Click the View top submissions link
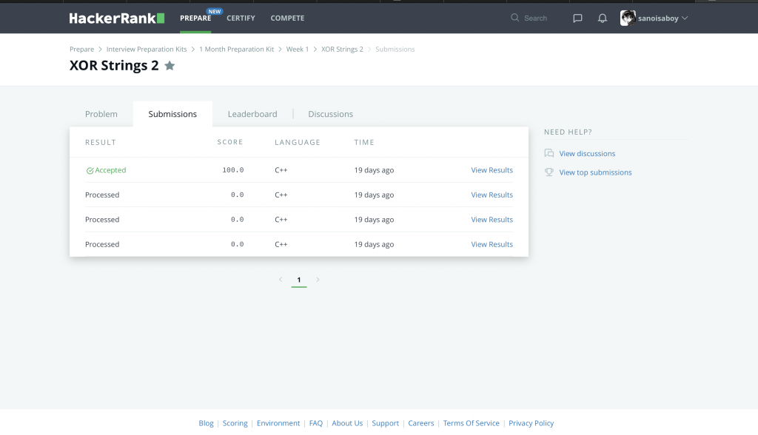This screenshot has width=758, height=435. (595, 172)
